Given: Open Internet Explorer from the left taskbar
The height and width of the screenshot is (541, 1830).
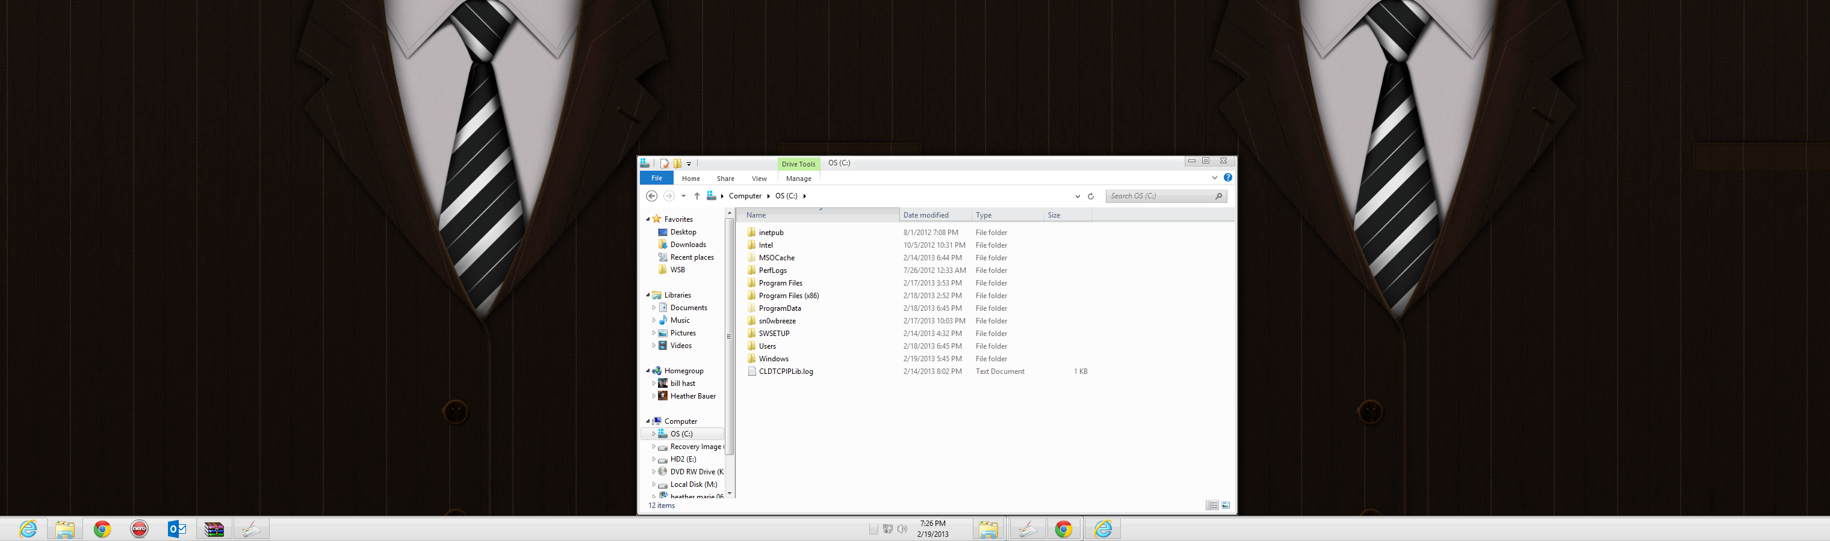Looking at the screenshot, I should coord(28,529).
